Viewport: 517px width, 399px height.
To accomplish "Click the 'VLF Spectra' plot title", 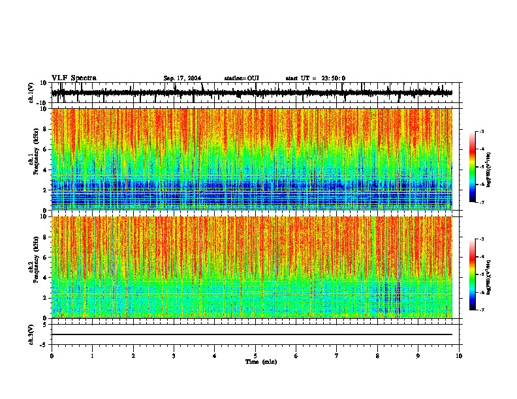I will 74,78.
